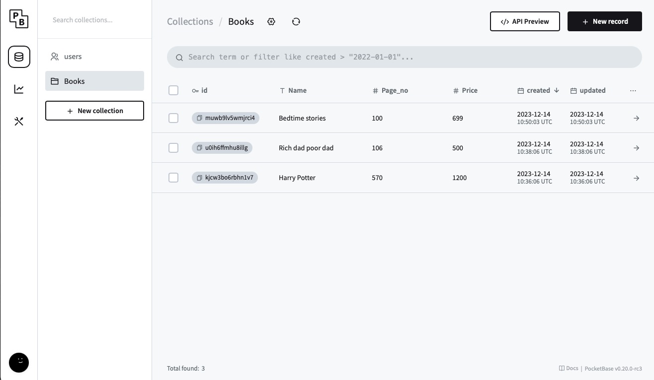The width and height of the screenshot is (654, 380).
Task: Click the record search filter field
Action: click(x=404, y=57)
